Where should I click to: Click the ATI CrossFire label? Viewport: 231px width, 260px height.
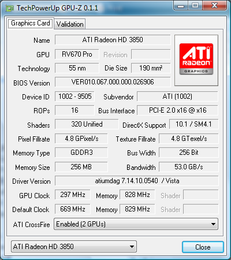tap(32, 225)
